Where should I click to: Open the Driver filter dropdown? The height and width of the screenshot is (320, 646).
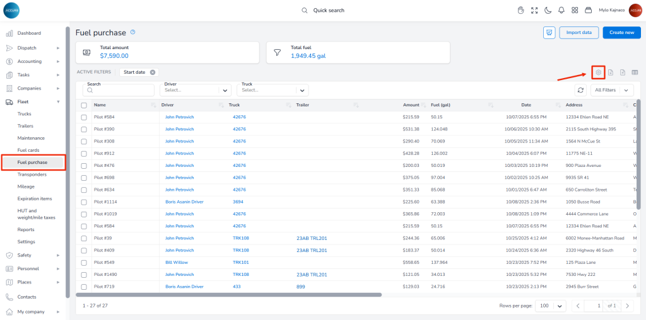(x=196, y=90)
